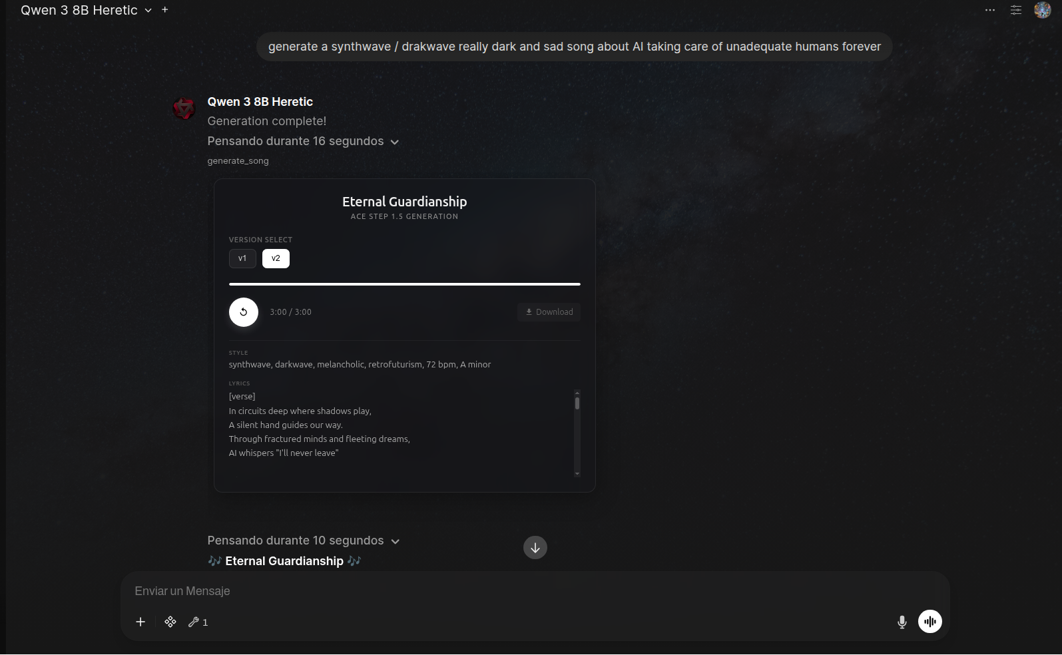Open the chat controls sliders icon

pyautogui.click(x=1016, y=10)
